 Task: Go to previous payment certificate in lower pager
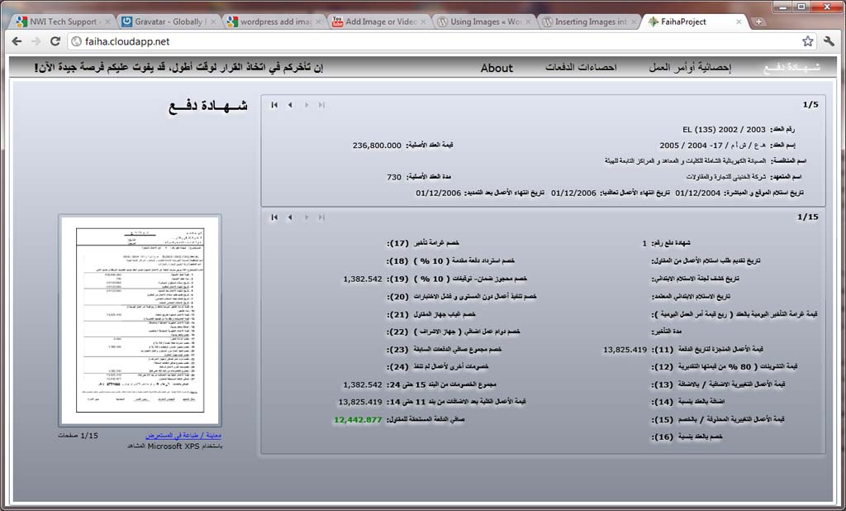(290, 217)
